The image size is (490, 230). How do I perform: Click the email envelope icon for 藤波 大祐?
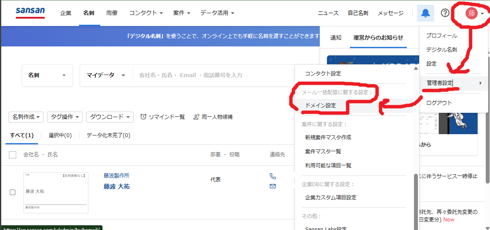(x=273, y=186)
